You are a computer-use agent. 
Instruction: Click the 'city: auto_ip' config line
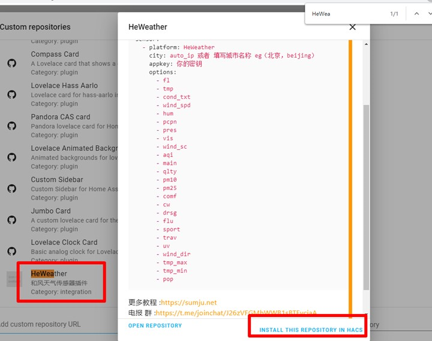pos(232,56)
